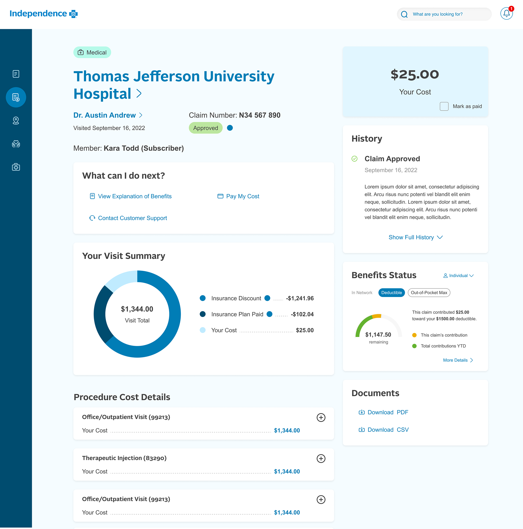Click the visit total donut chart

(x=137, y=314)
